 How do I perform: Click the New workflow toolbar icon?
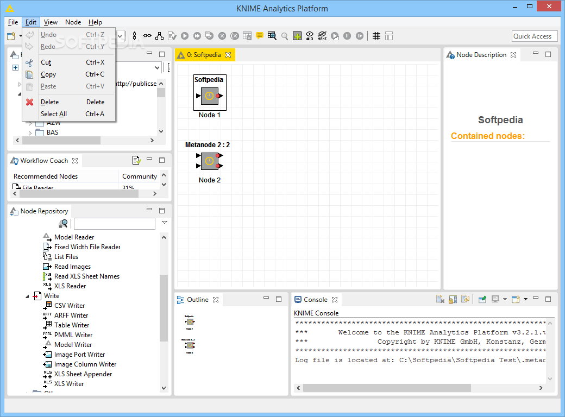point(11,36)
